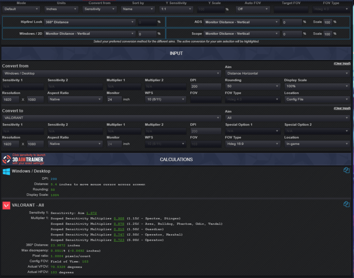Image resolution: width=354 pixels, height=278 pixels.
Task: Click the Pixel ratio value 1.0004
Action: [x=57, y=256]
